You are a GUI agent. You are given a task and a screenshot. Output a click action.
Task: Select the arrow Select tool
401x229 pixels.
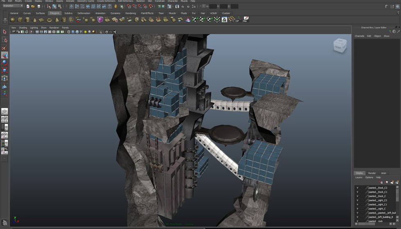point(5,32)
